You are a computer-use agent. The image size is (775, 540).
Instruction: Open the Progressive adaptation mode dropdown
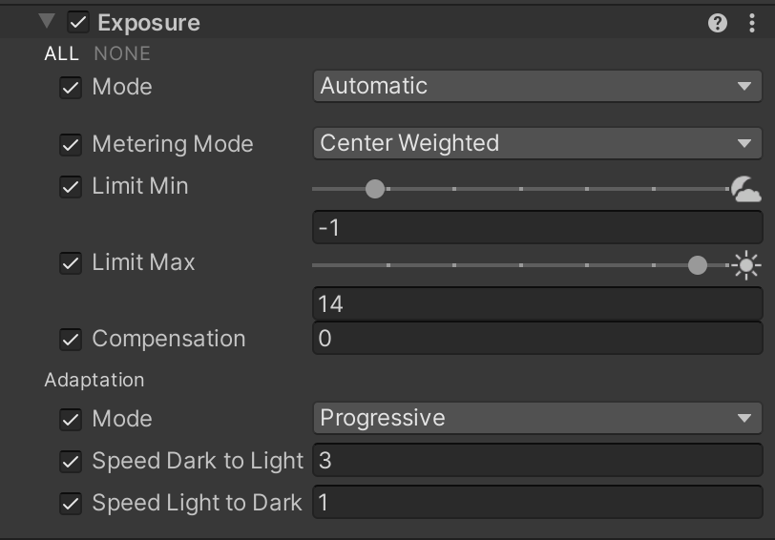[537, 418]
